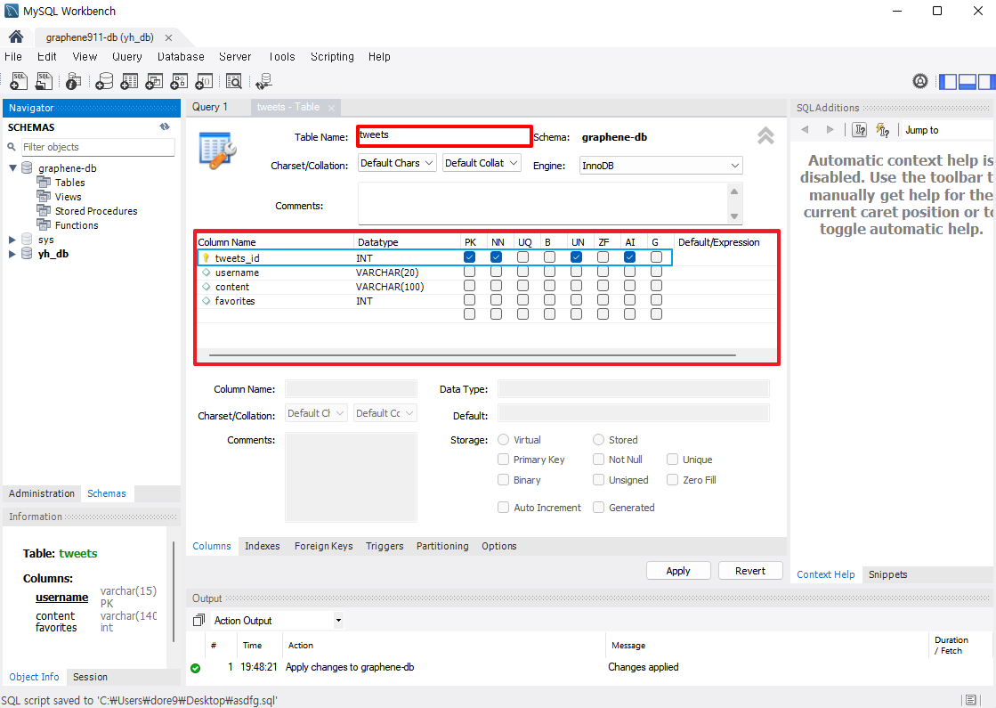Viewport: 996px width, 708px height.
Task: Open Workbench preferences gear icon
Action: click(x=919, y=81)
